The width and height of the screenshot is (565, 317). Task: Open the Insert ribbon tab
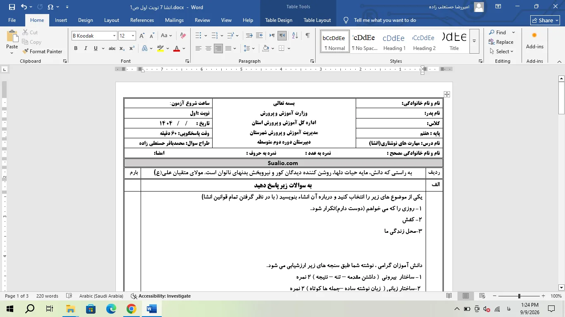[x=61, y=20]
